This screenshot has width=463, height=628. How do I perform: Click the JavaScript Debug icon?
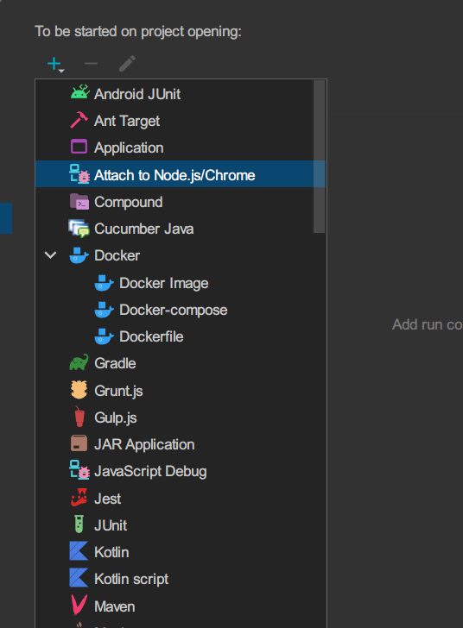point(79,470)
